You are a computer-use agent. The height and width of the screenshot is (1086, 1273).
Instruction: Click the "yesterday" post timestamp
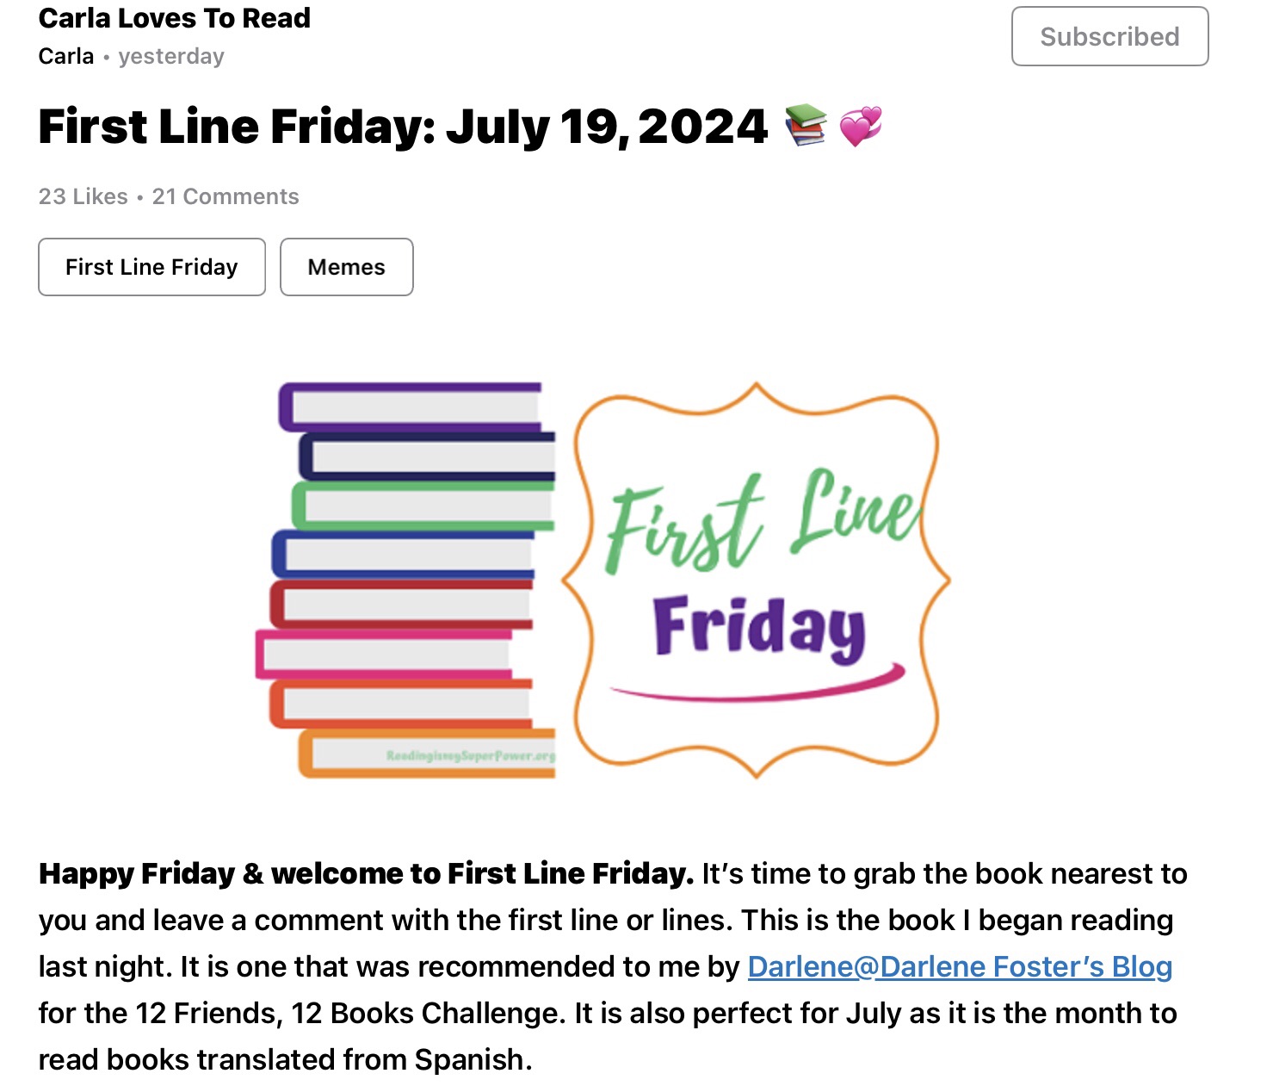171,56
